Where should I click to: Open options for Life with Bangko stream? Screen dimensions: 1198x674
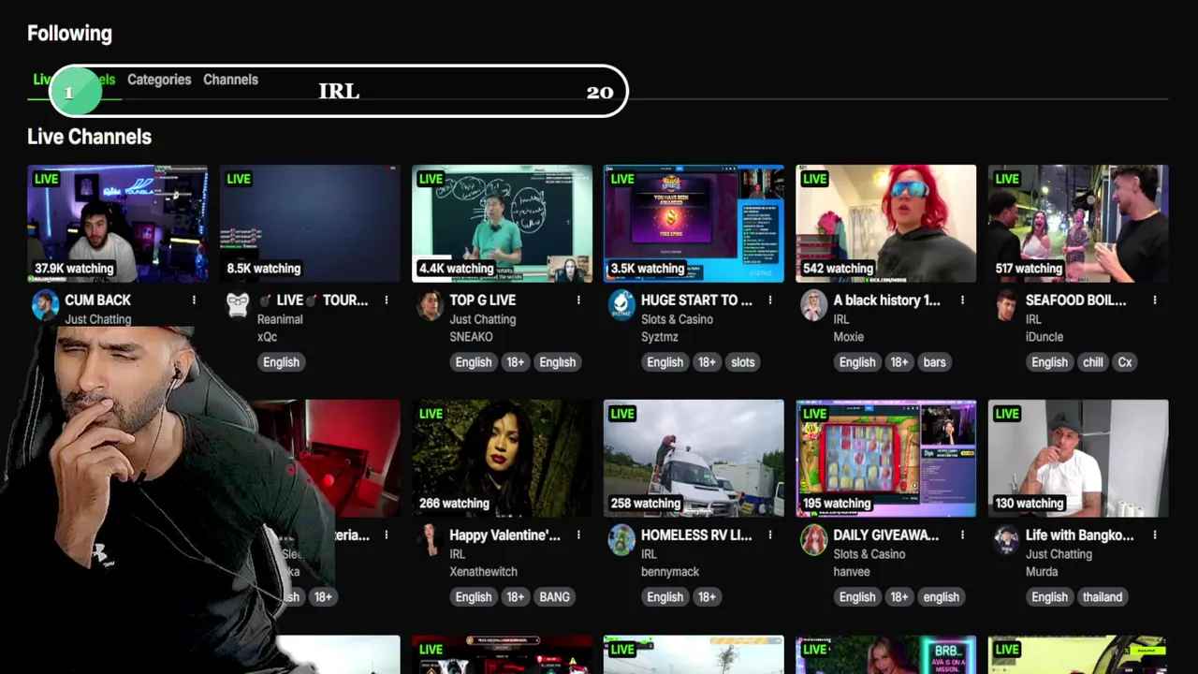pos(1154,535)
